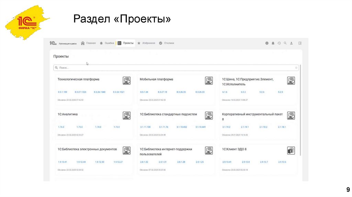The width and height of the screenshot is (352, 197).
Task: Click the 1C logo in the navigation bar
Action: tap(53, 43)
